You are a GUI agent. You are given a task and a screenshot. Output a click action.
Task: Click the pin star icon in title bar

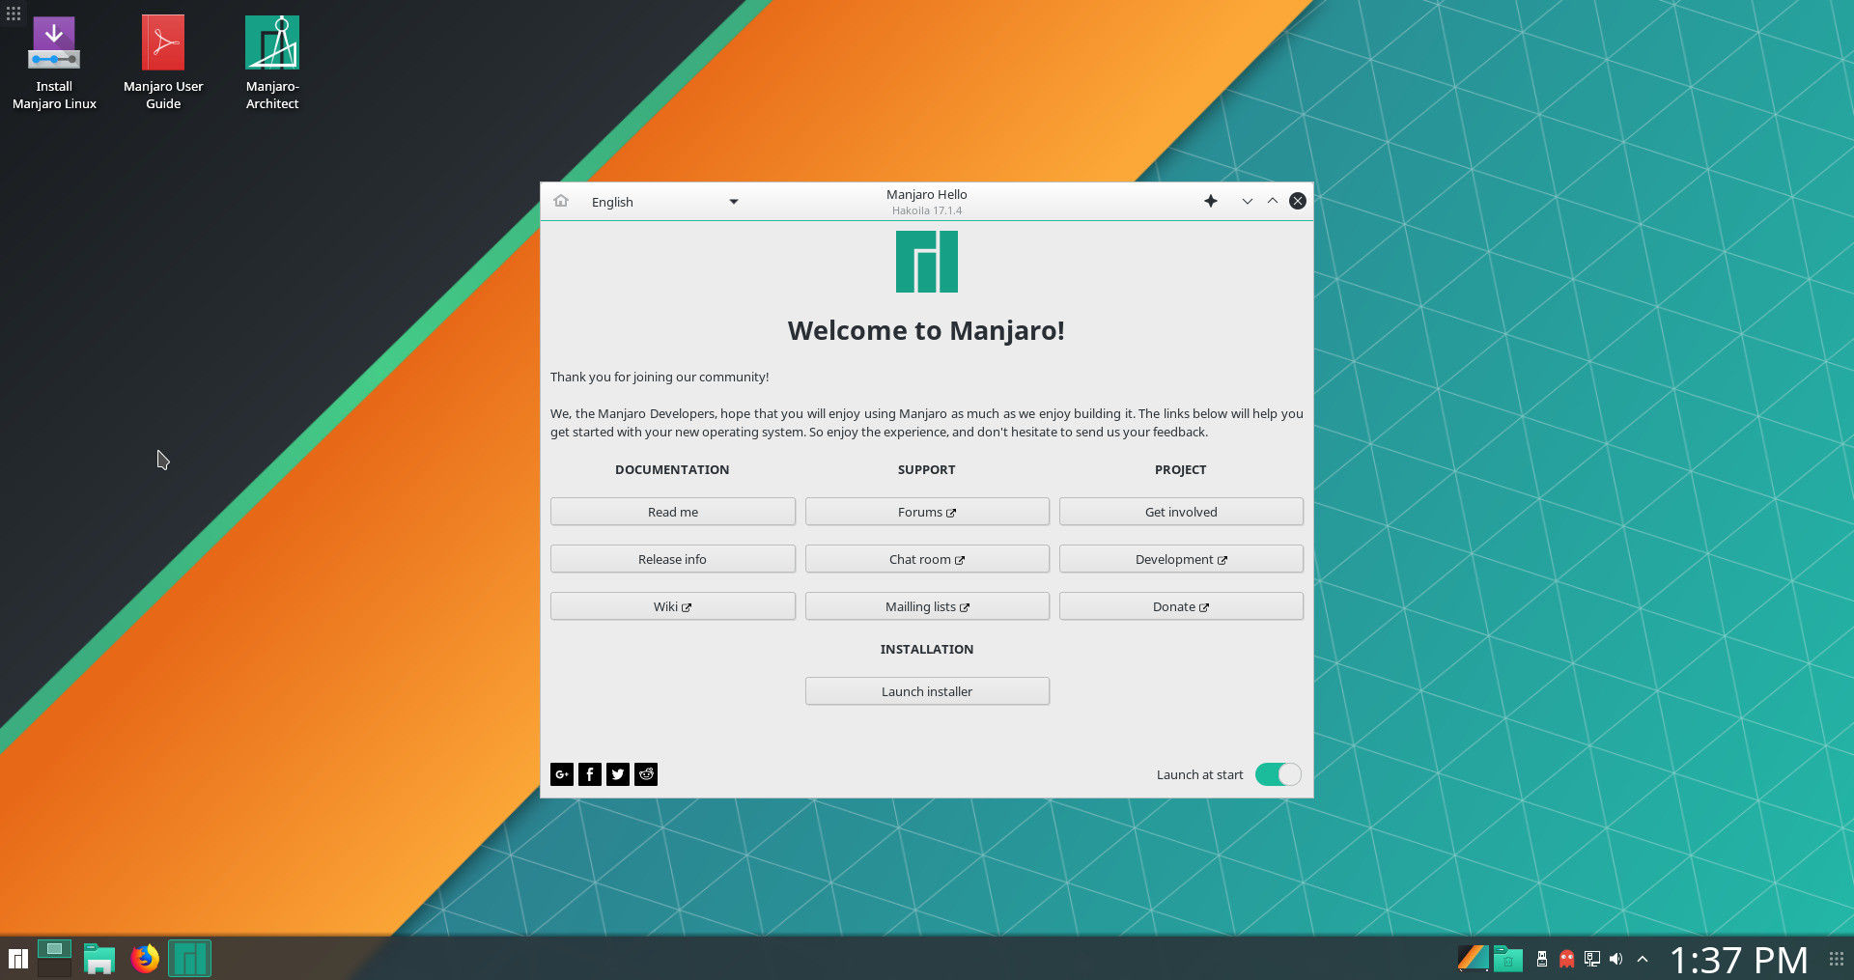[x=1211, y=201]
